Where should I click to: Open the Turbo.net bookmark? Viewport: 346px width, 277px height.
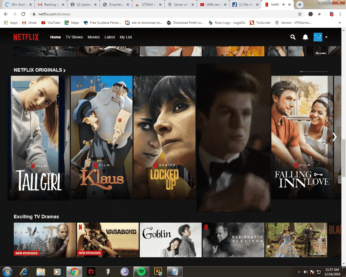[260, 23]
